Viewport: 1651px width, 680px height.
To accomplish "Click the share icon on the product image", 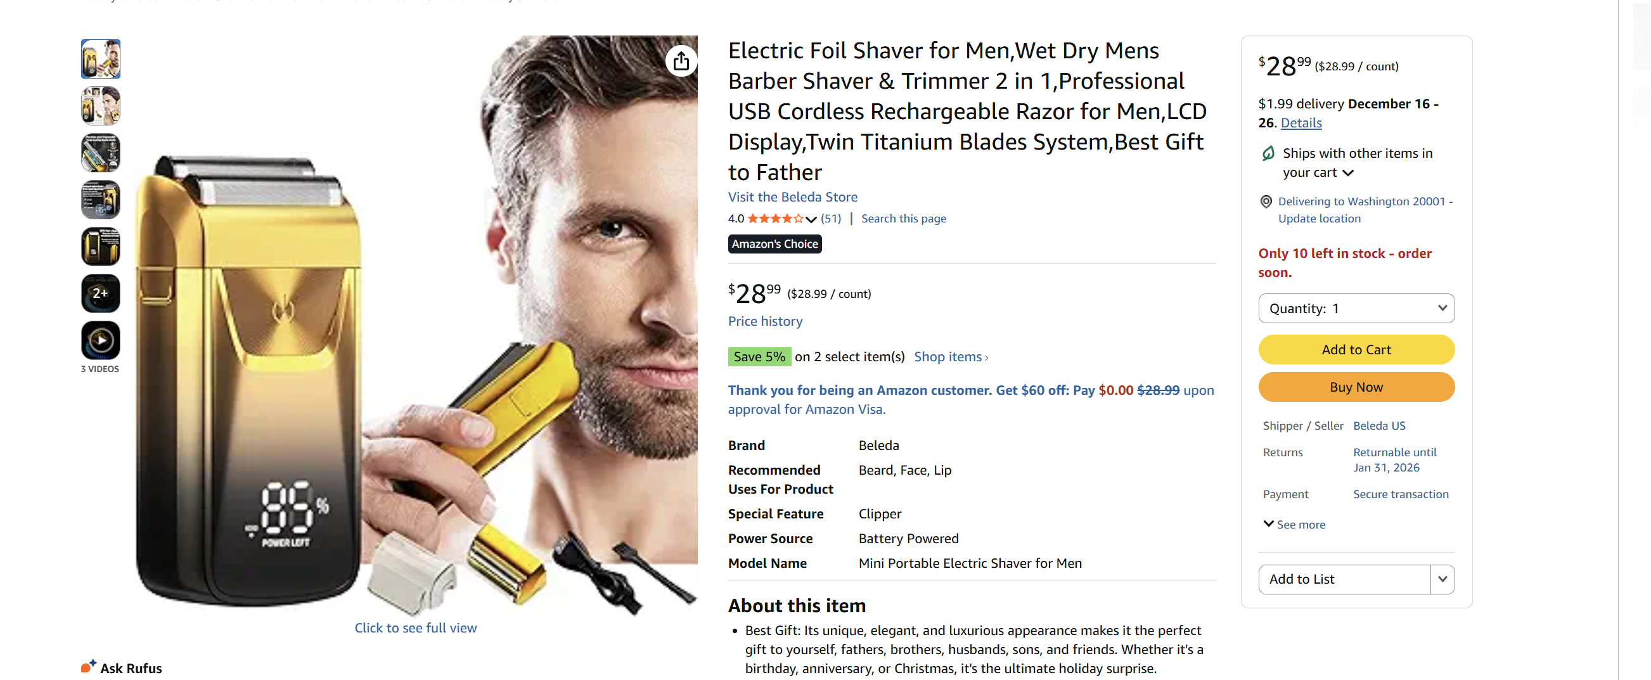I will 682,61.
